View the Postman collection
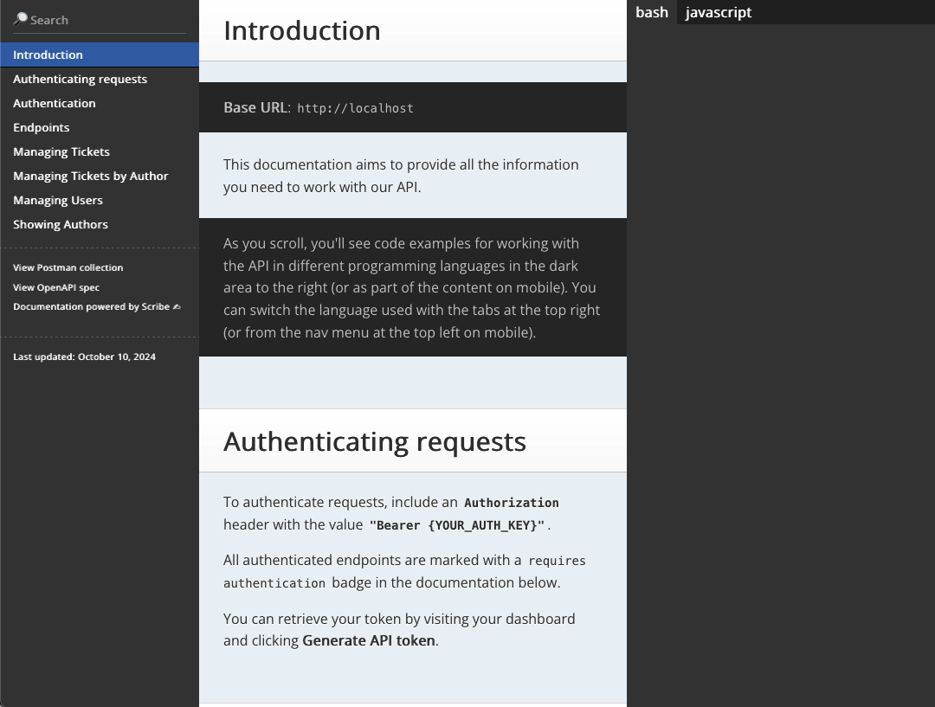Viewport: 935px width, 707px height. coord(68,267)
